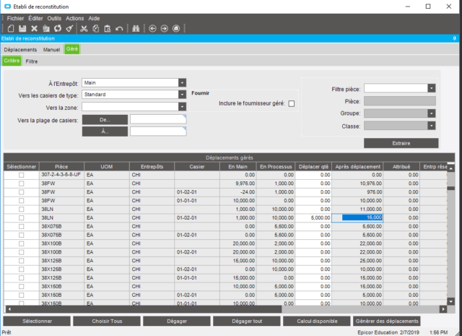The width and height of the screenshot is (462, 336).
Task: Check Sélectionner box for 38X125B 25,000.00 row
Action: coord(21,261)
